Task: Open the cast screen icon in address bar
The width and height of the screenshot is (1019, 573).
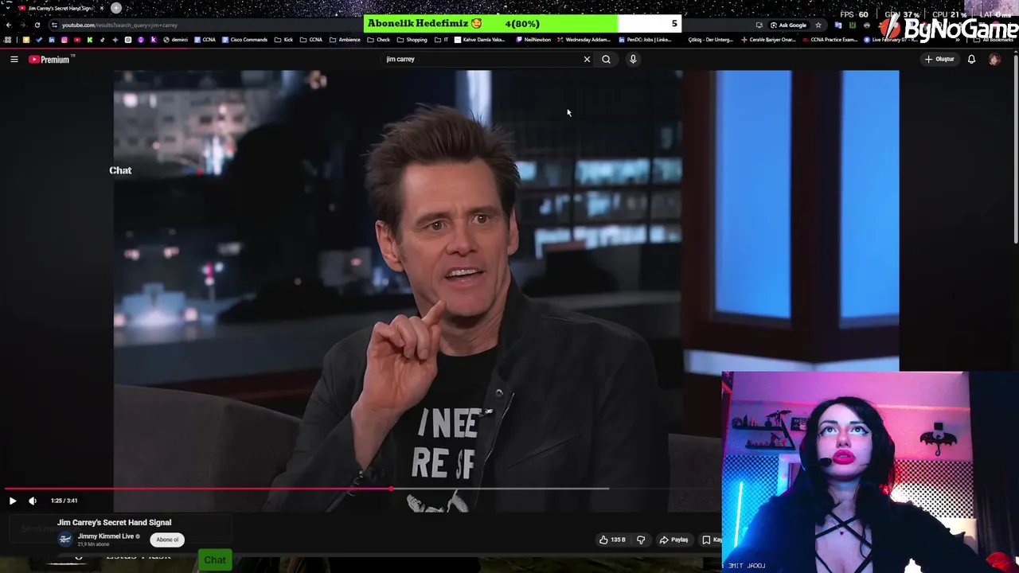Action: 759,25
